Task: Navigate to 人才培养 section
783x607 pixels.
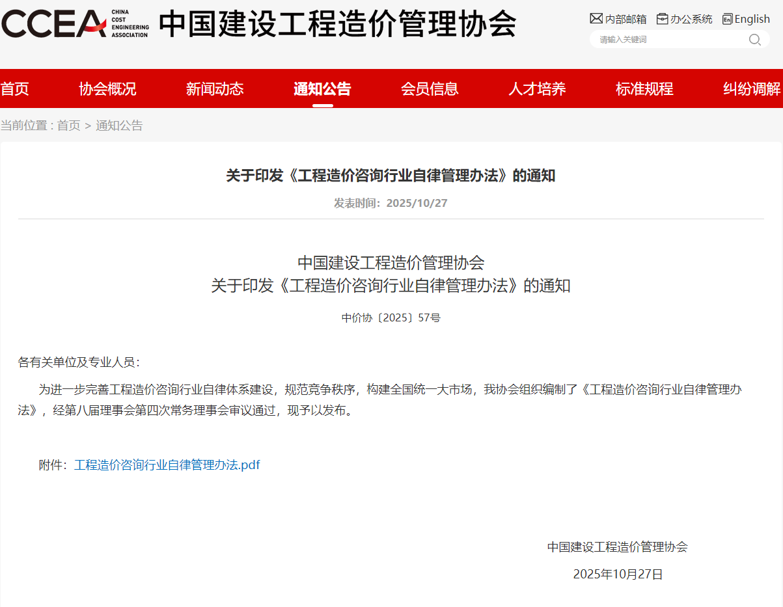Action: pos(537,89)
